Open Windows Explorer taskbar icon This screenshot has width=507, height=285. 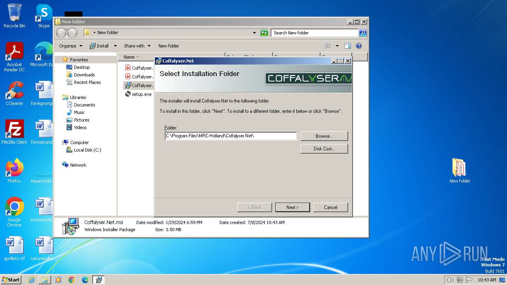45,280
